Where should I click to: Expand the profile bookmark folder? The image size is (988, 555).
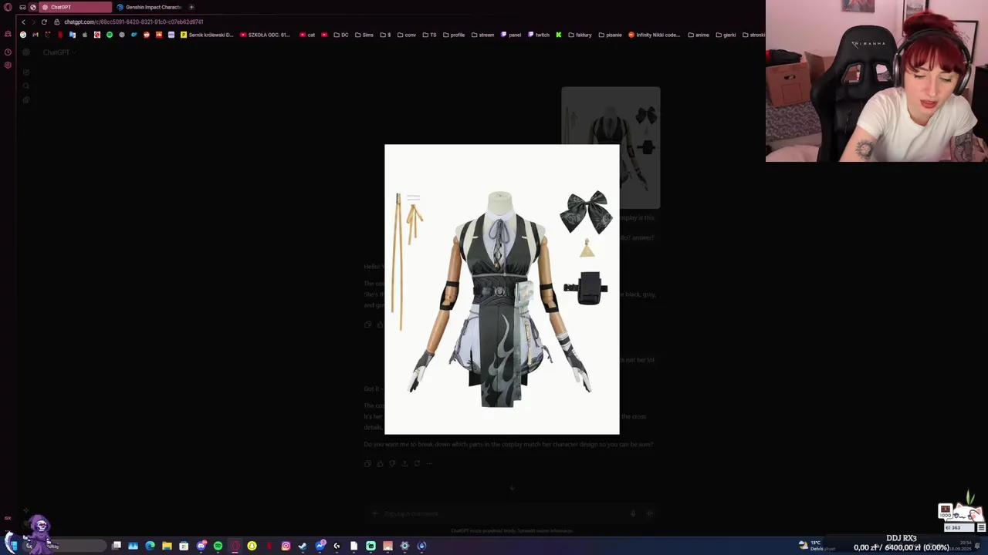(x=454, y=35)
